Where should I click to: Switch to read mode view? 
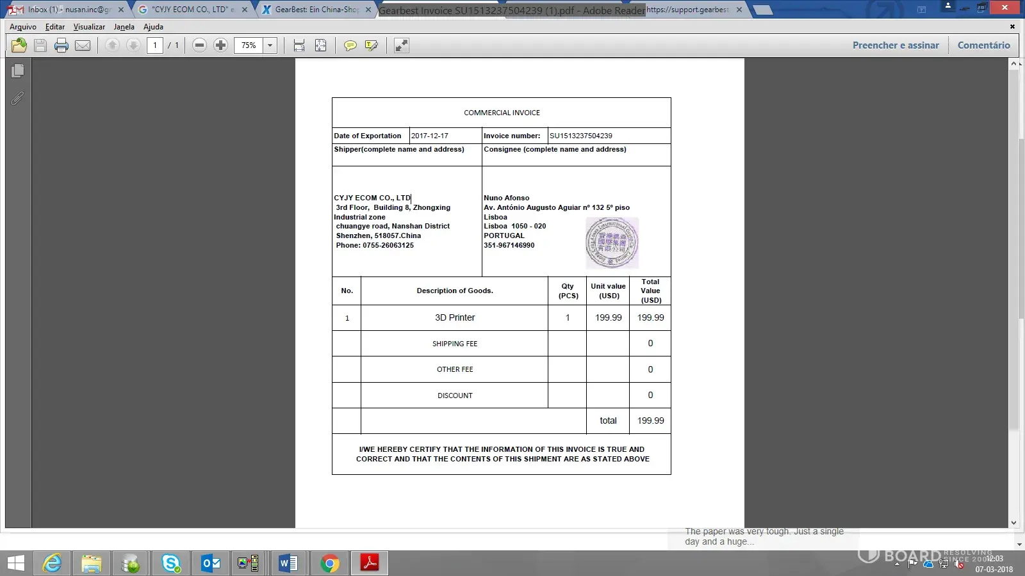[401, 45]
